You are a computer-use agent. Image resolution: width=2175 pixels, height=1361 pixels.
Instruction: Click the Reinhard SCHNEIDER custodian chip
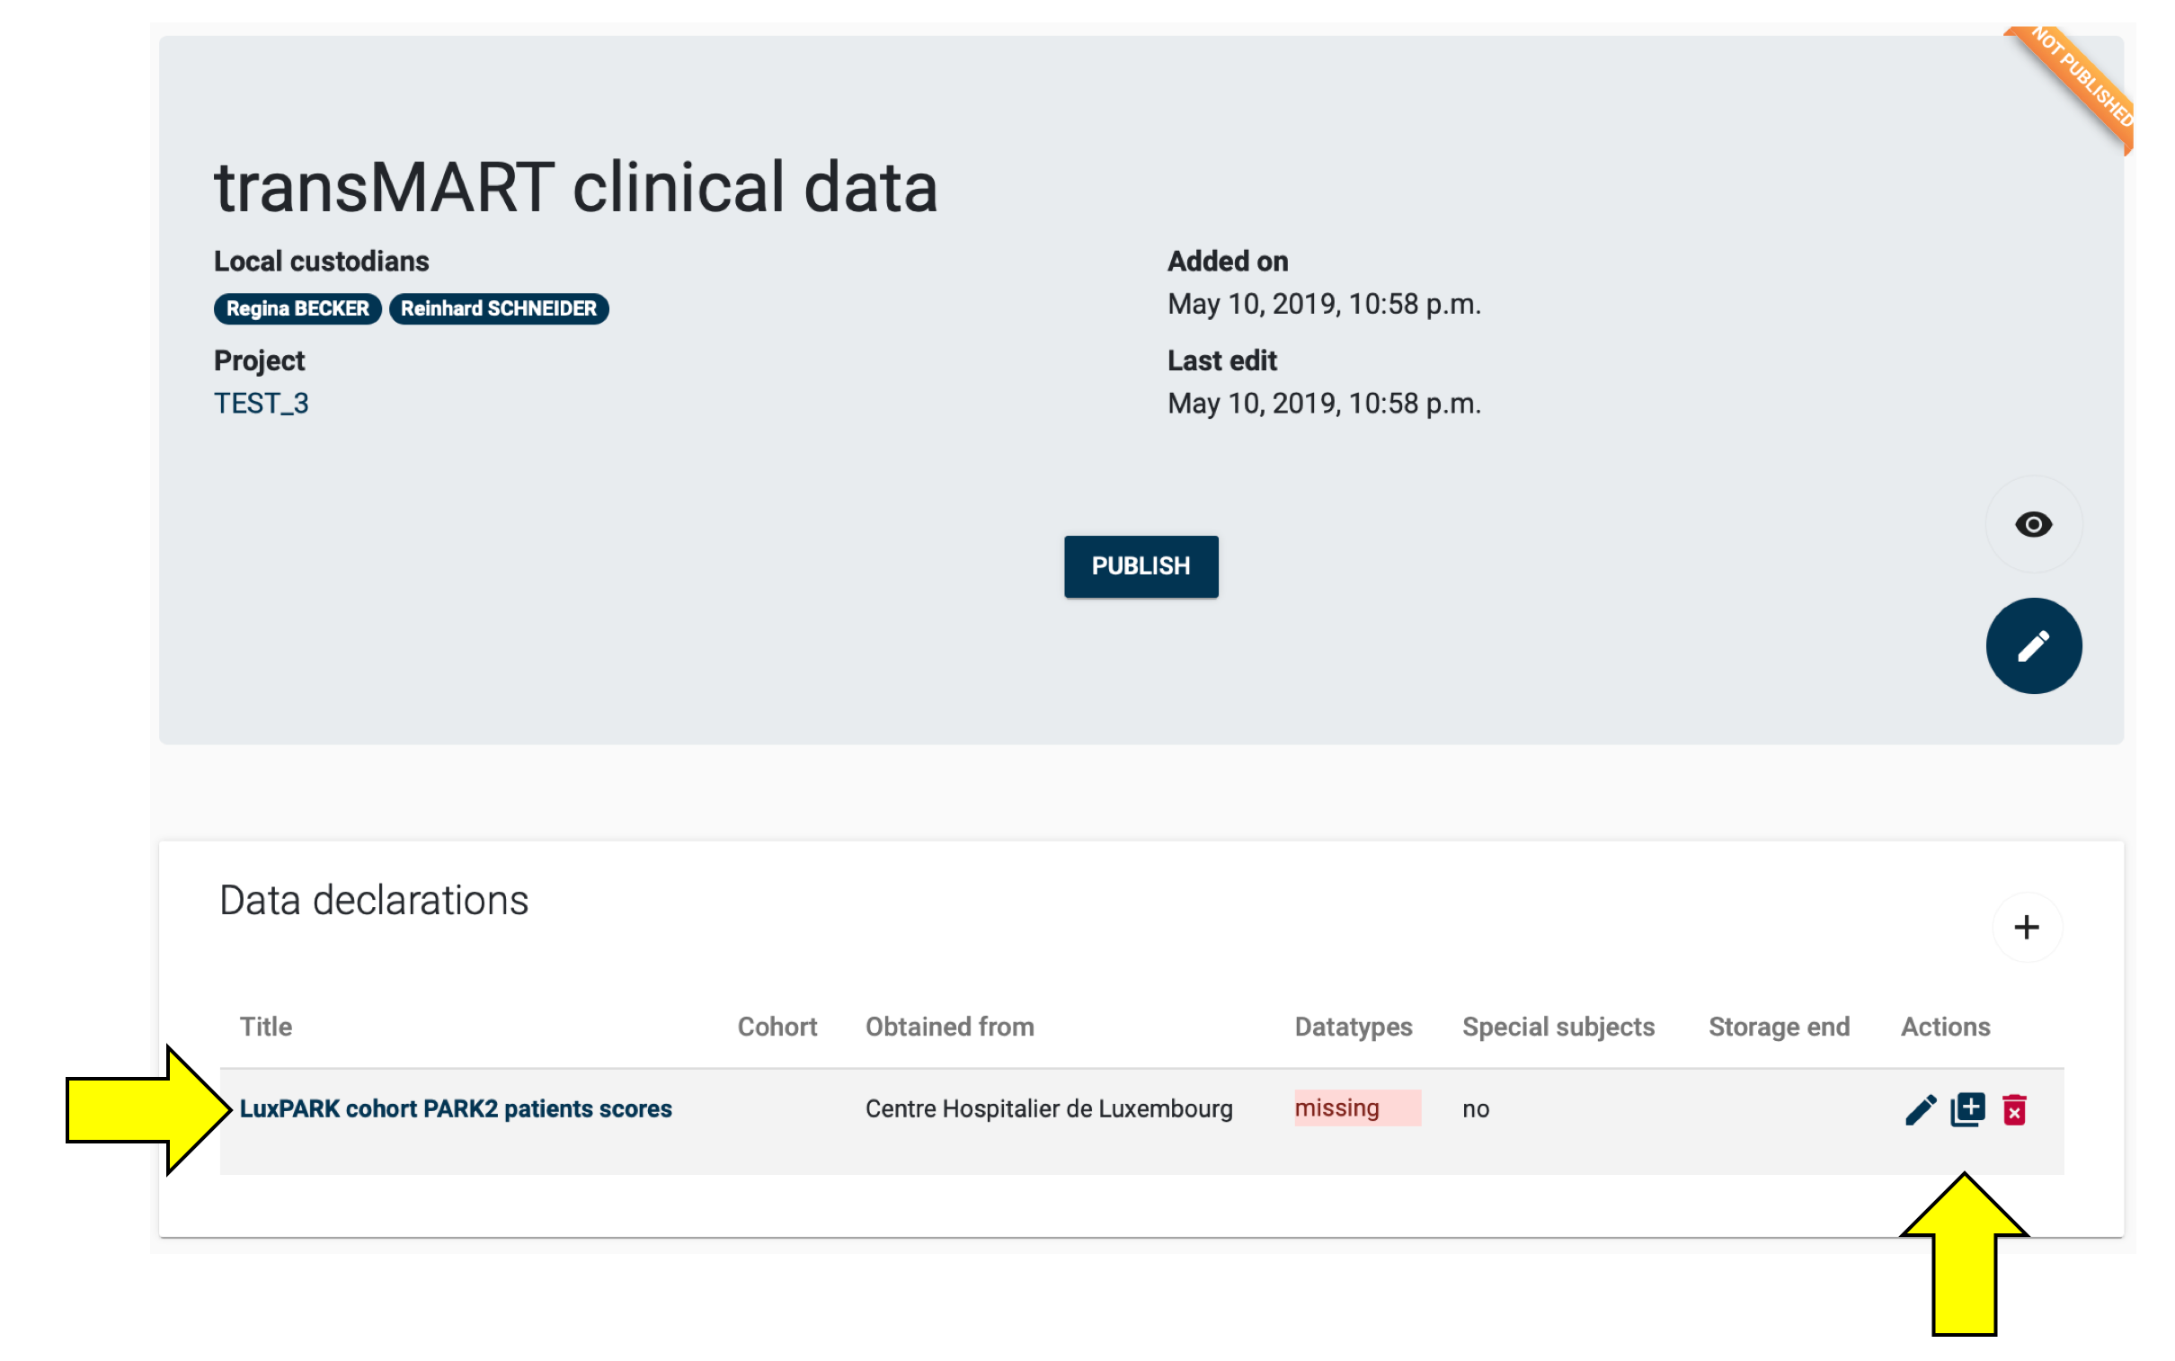click(499, 308)
